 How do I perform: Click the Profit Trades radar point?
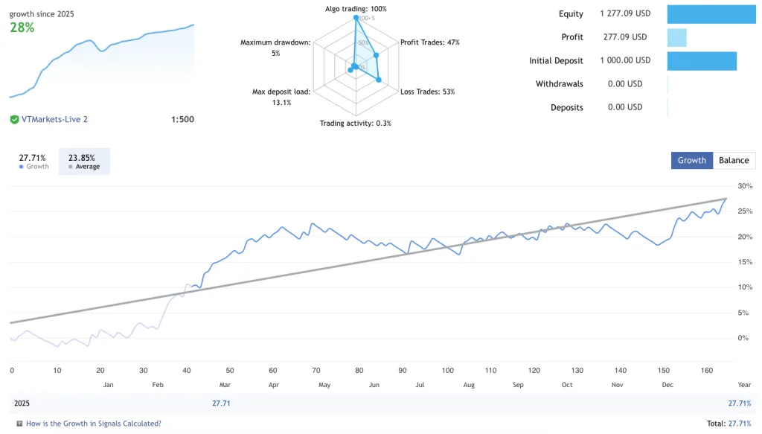(x=377, y=55)
